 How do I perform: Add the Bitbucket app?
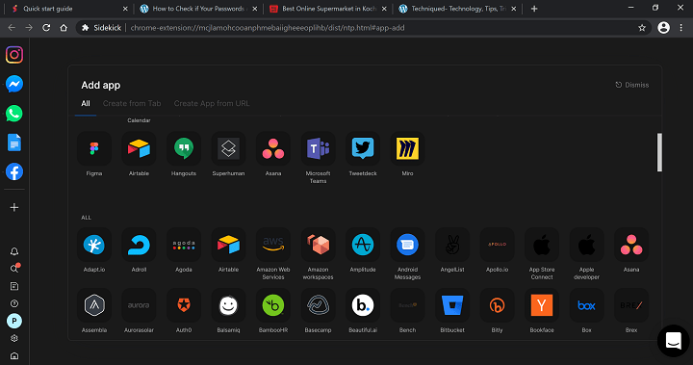tap(452, 305)
